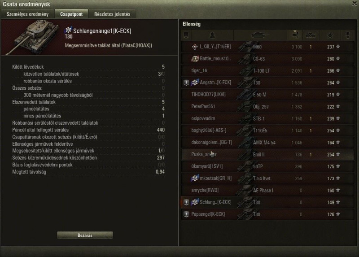Image resolution: width=359 pixels, height=257 pixels.
Task: Sort by medals column icon
Action: pyautogui.click(x=347, y=35)
